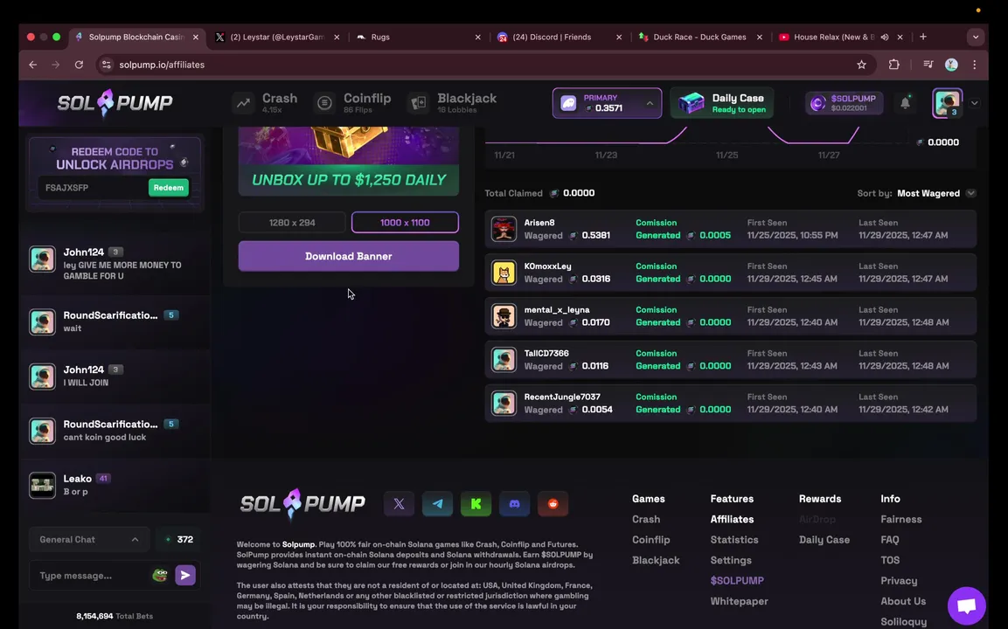The image size is (1008, 629).
Task: Switch to the Rugs tab
Action: [x=418, y=37]
